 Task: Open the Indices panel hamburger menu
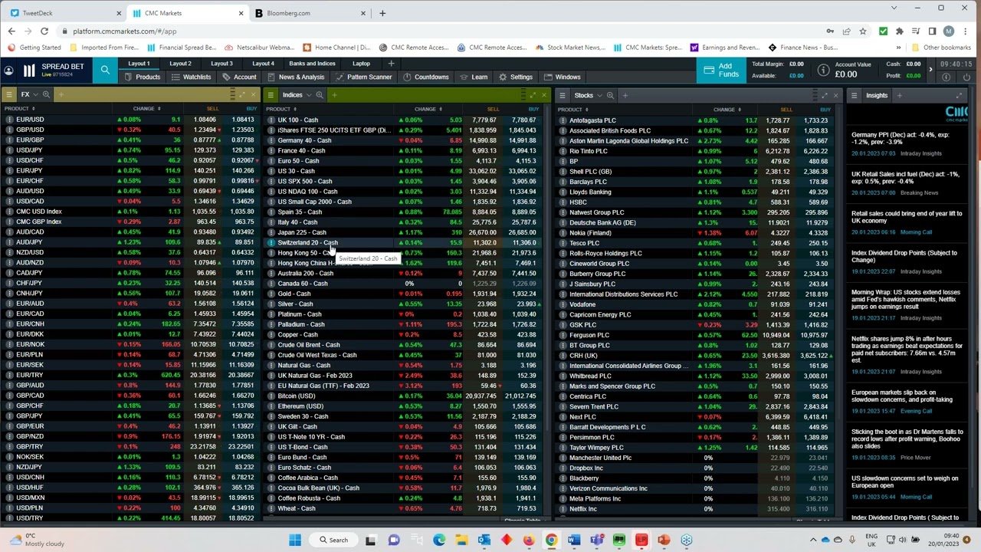[271, 95]
